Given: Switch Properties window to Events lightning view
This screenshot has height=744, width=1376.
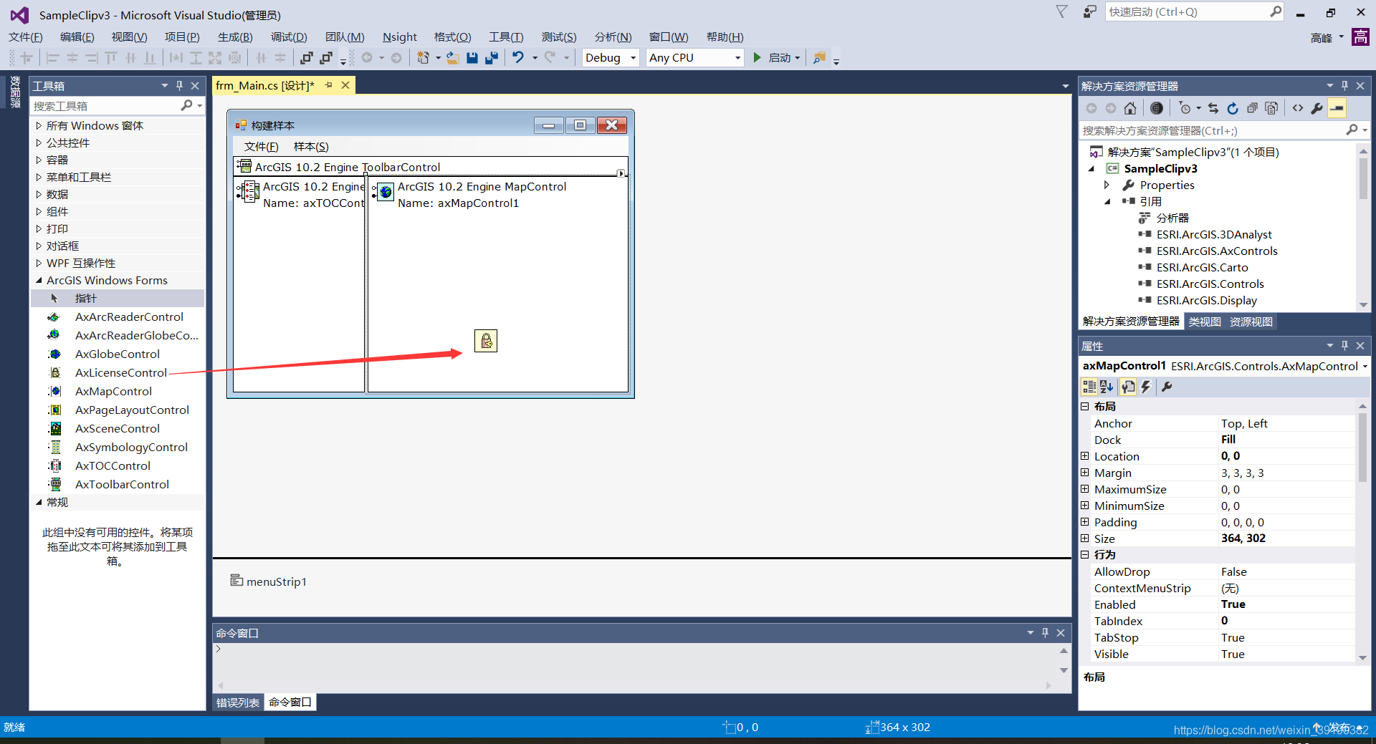Looking at the screenshot, I should tap(1145, 387).
